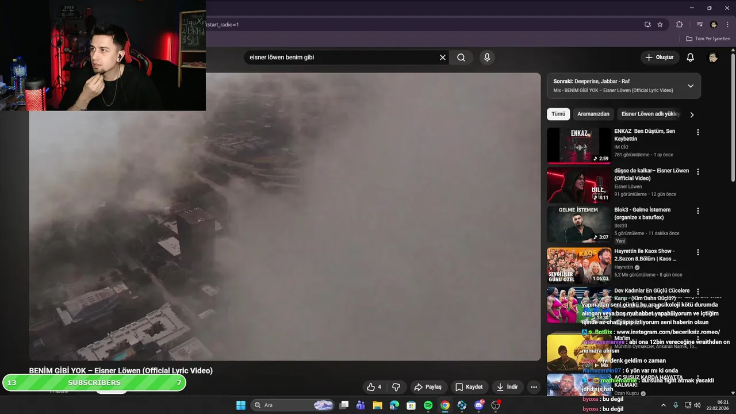Open the ENKAZ video thumbnail
Image resolution: width=736 pixels, height=414 pixels.
pos(579,145)
